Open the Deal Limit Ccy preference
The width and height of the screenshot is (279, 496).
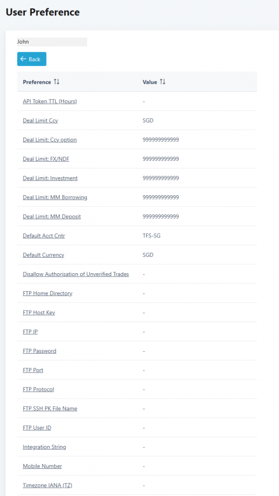tap(40, 120)
